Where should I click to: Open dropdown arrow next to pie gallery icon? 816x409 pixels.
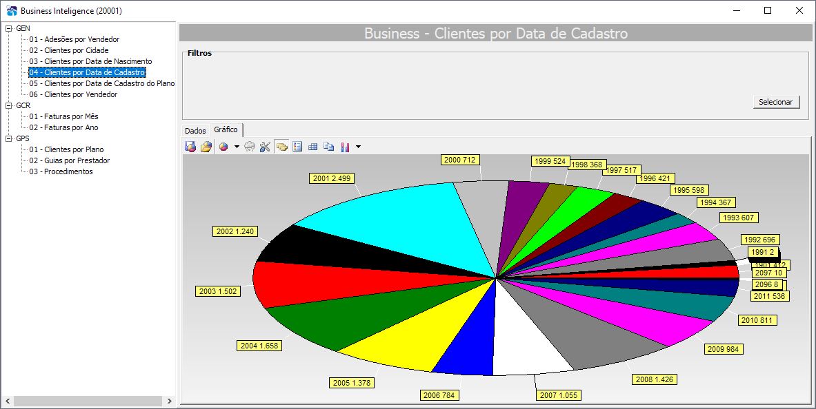tap(237, 147)
